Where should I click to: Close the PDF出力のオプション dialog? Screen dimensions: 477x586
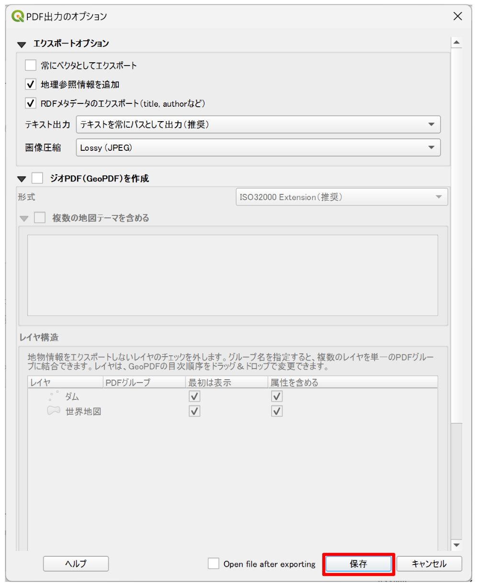click(458, 16)
